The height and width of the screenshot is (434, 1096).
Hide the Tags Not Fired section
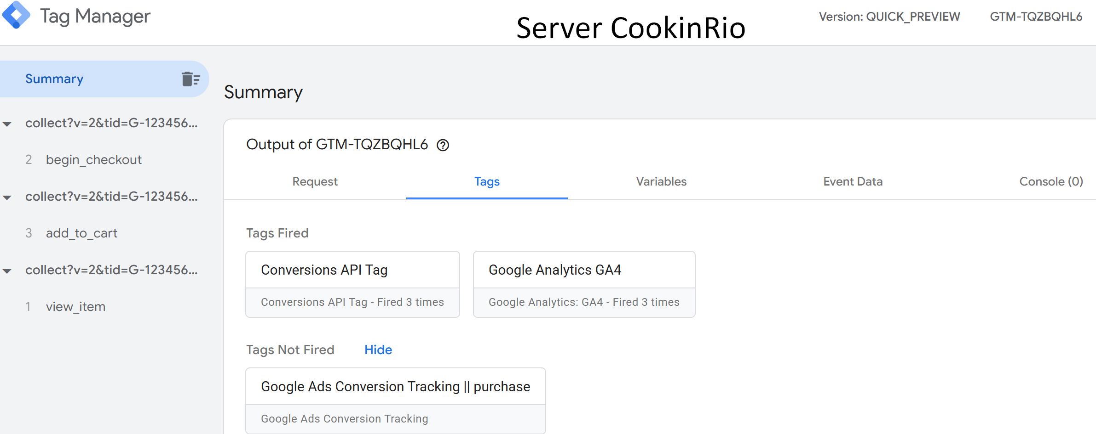point(378,350)
